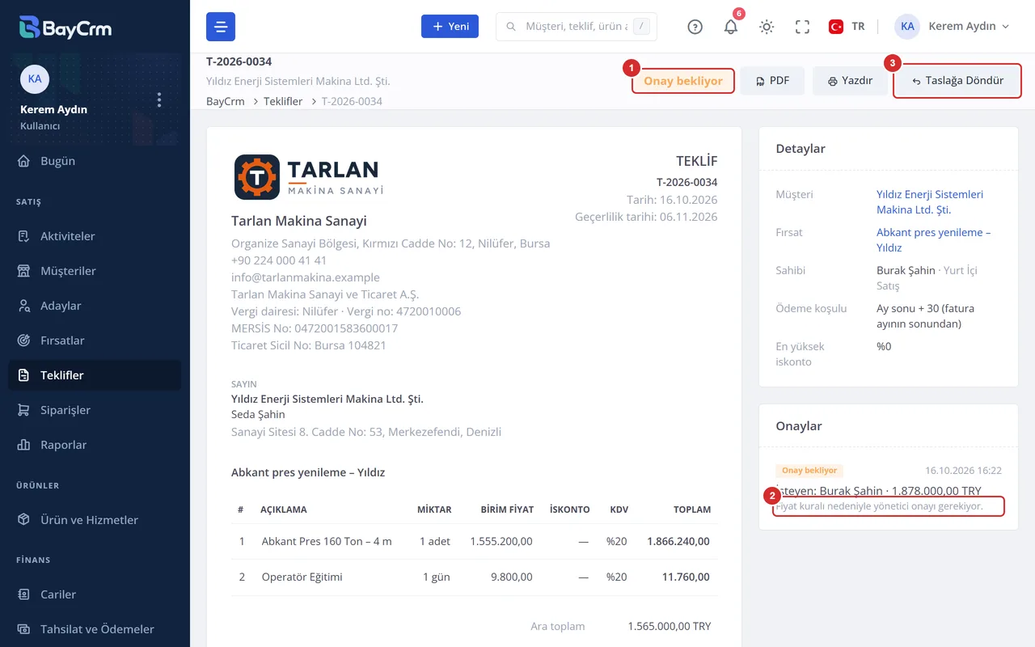Open Müşteriler in the sidebar
This screenshot has height=647, width=1035.
pos(95,271)
